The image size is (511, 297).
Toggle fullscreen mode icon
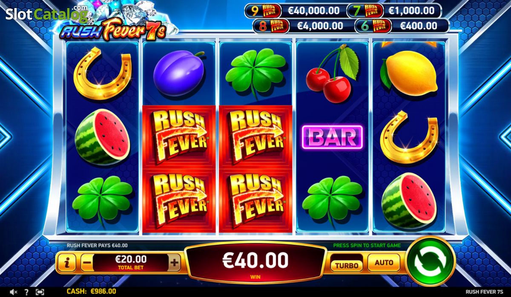pos(40,292)
